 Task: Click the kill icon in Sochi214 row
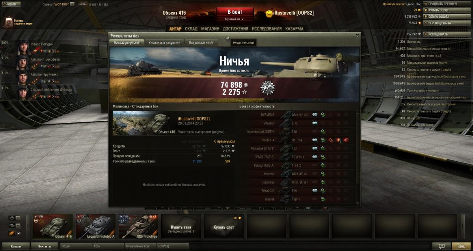(346, 140)
